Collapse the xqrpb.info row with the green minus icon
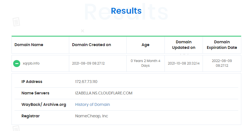The image size is (248, 131). tap(17, 63)
